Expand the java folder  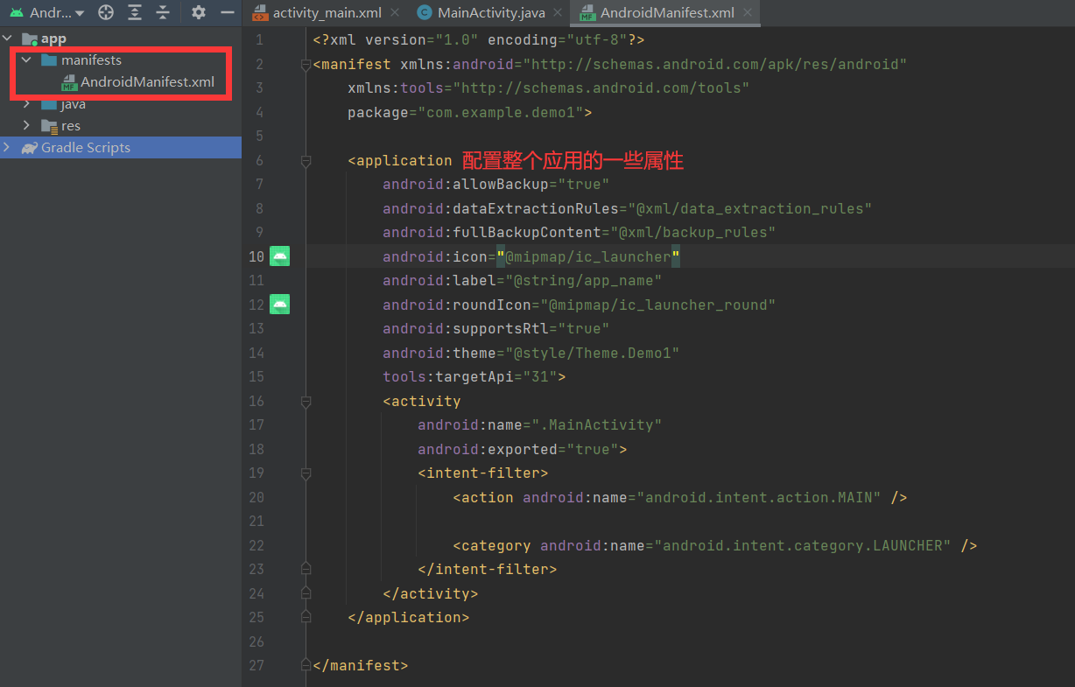click(27, 104)
